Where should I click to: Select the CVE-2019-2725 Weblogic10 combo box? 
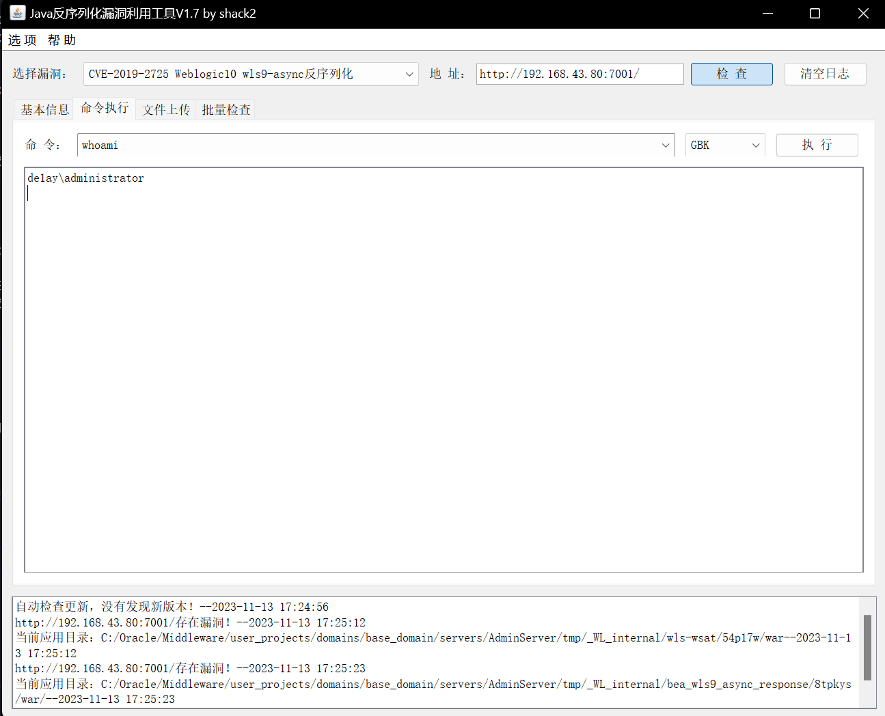(x=251, y=74)
